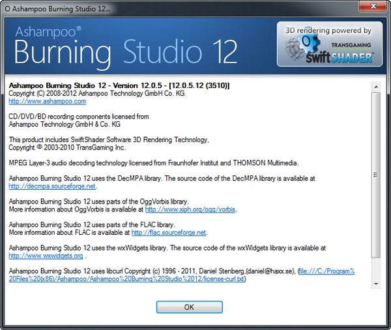Click the SwiftShader logo banner

329,44
